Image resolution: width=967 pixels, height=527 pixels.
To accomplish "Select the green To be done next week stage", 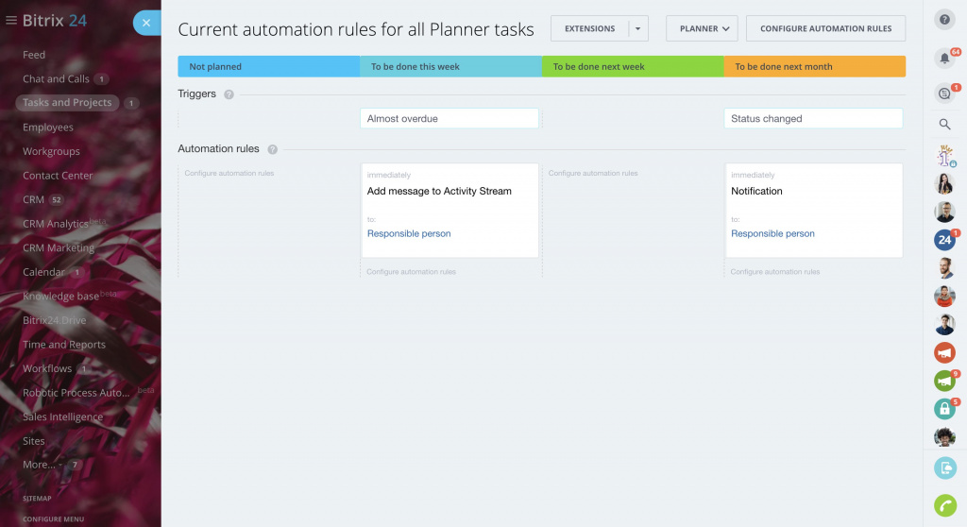I will [x=632, y=67].
